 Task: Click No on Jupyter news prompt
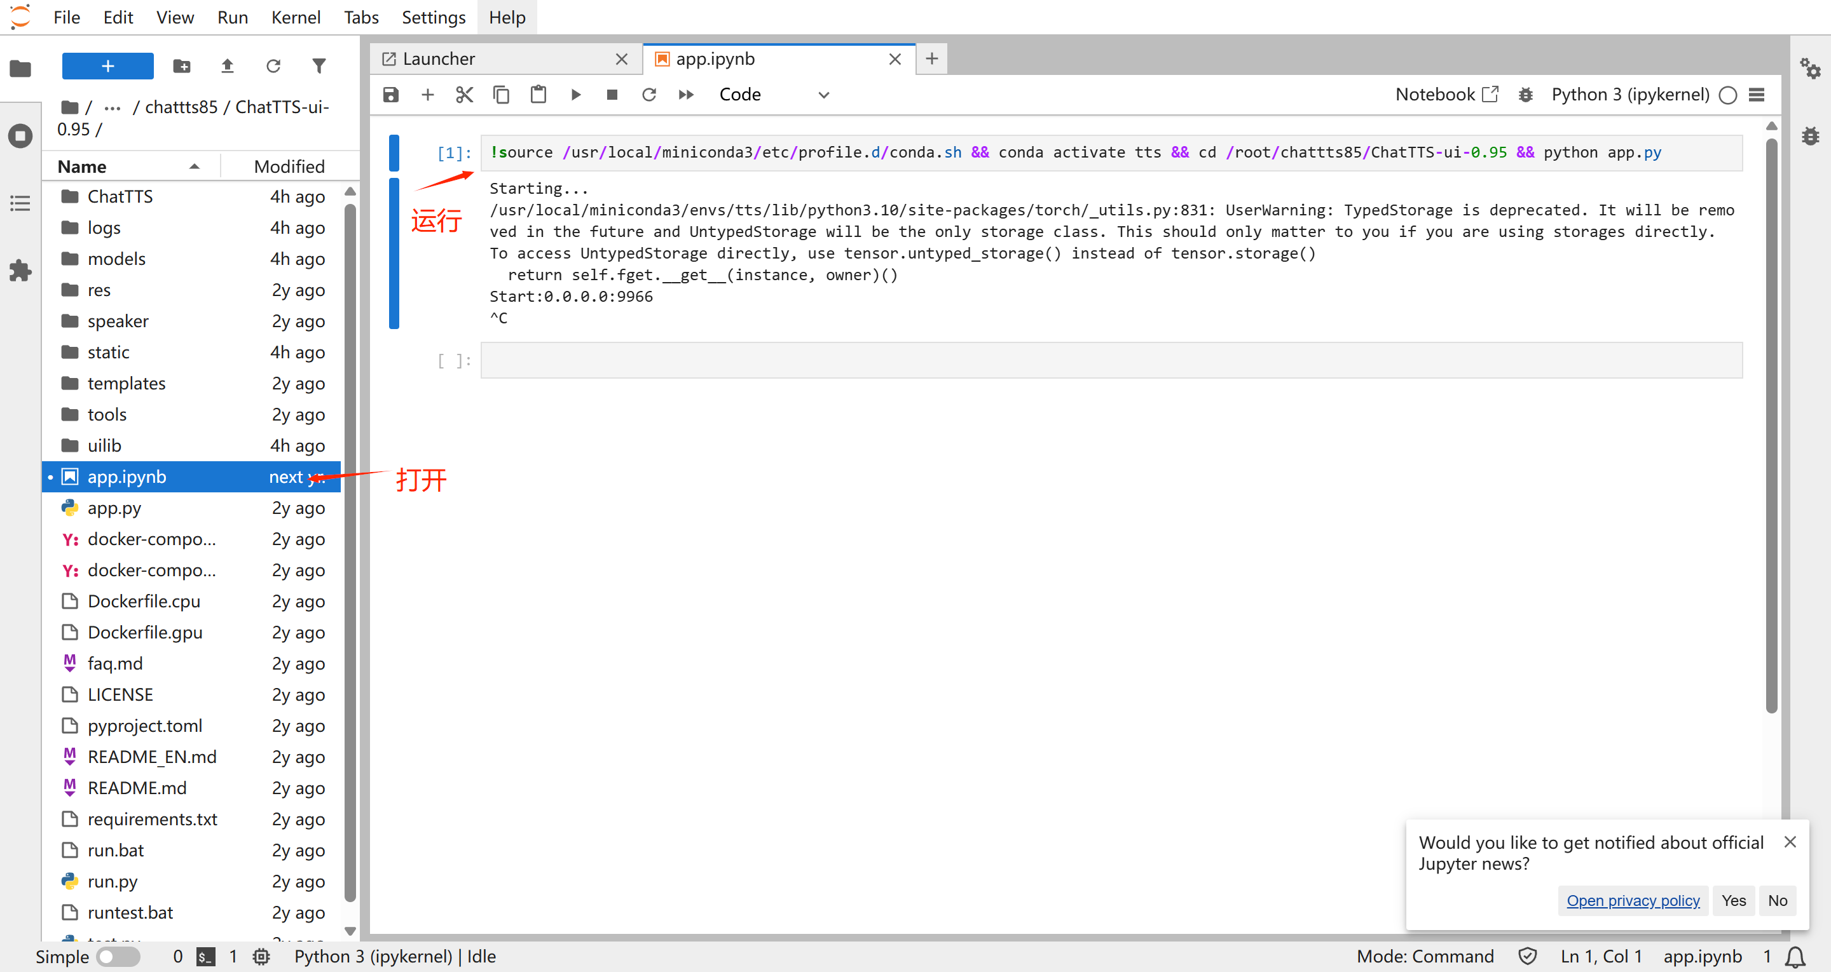[1778, 900]
